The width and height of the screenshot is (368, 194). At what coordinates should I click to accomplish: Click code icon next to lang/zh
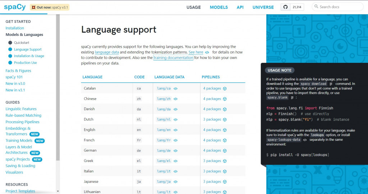175,99
